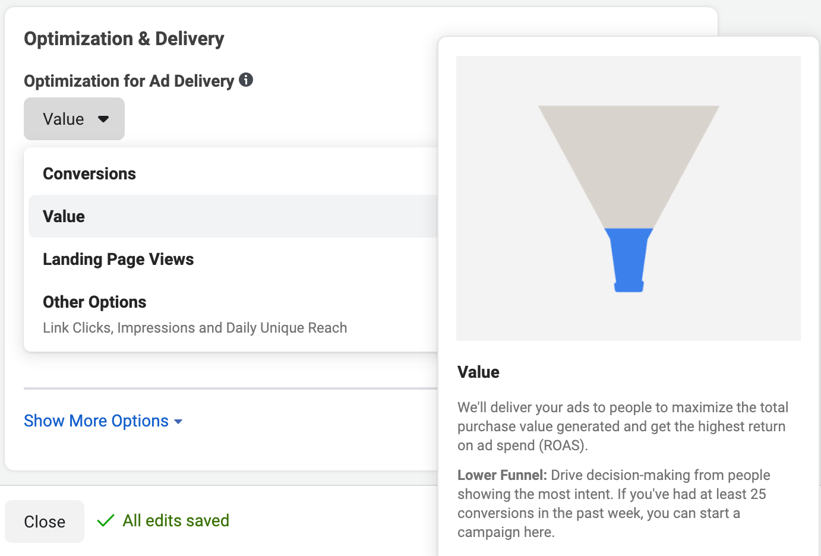The width and height of the screenshot is (821, 556).
Task: Click the Optimization & Delivery section heading
Action: tap(124, 39)
